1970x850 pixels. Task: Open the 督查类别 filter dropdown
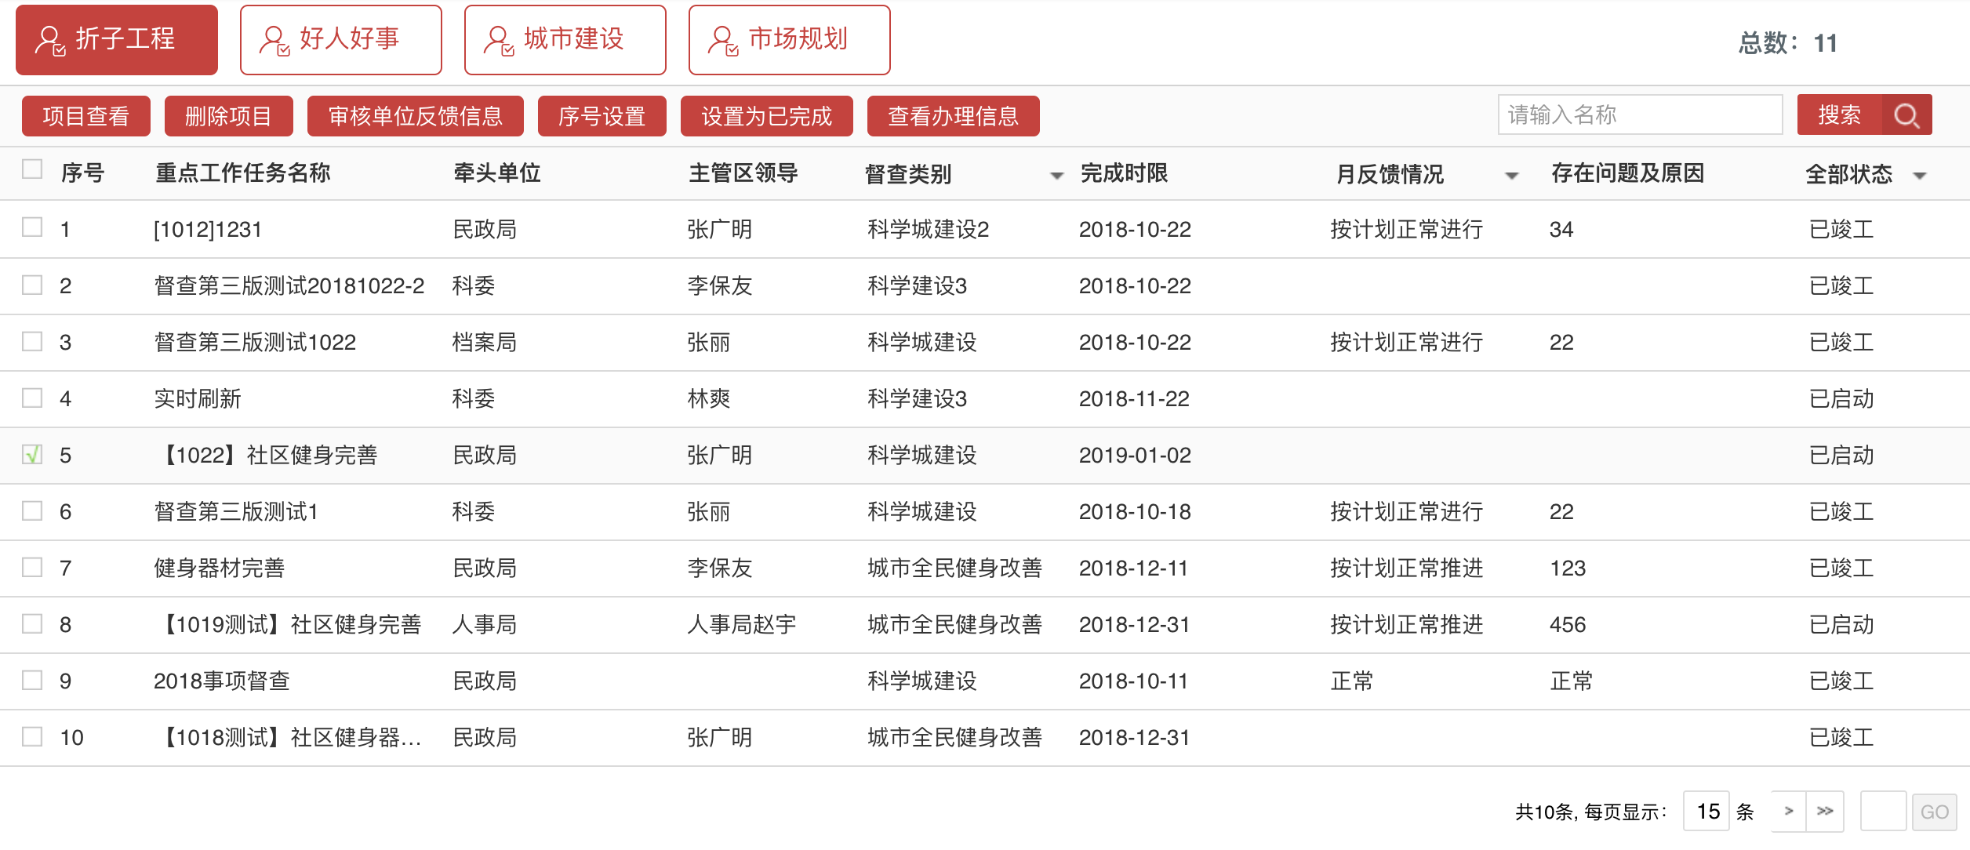point(1056,176)
